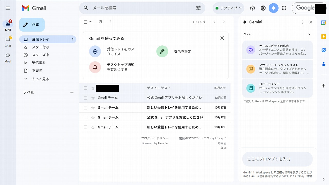Open the Google apps grid
329x185 pixels.
tap(284, 8)
